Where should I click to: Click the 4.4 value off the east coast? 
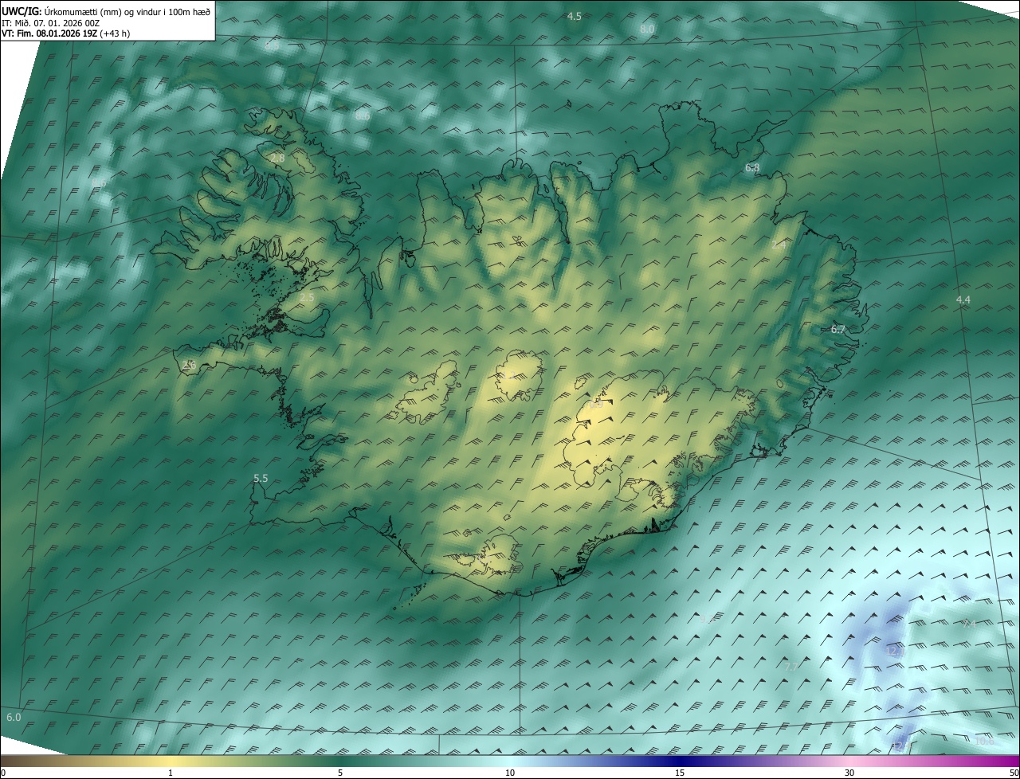(963, 299)
